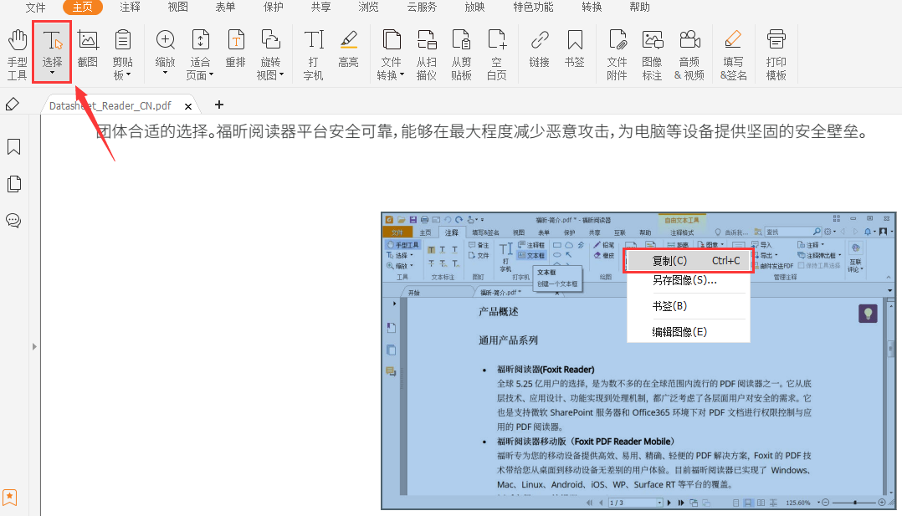The width and height of the screenshot is (902, 516).
Task: Switch to the 注释 ribbon tab
Action: (130, 8)
